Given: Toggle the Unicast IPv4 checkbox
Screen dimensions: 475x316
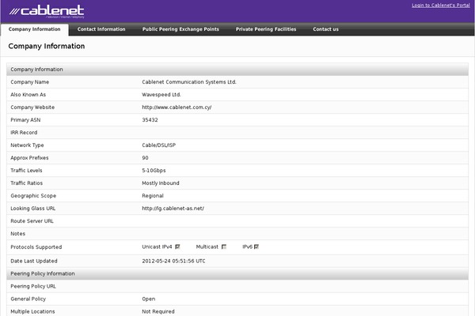Looking at the screenshot, I should point(177,246).
